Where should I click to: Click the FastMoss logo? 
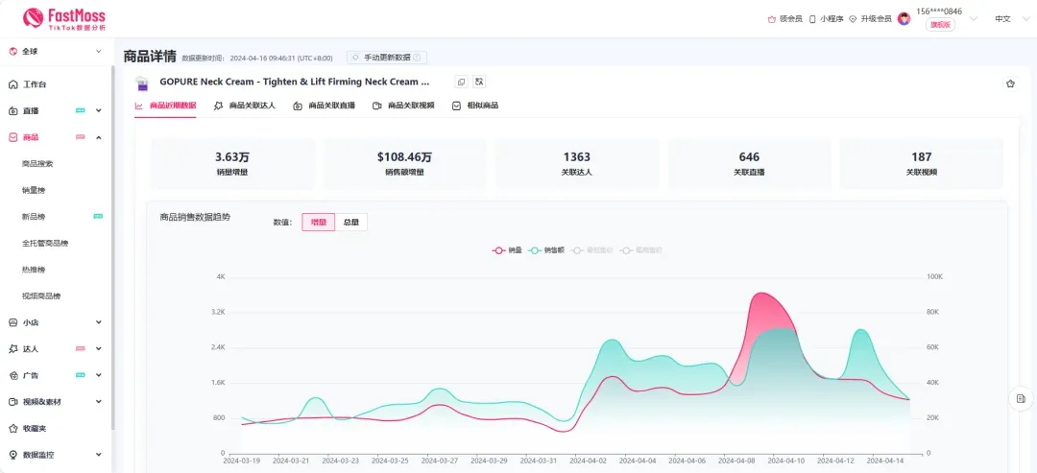pyautogui.click(x=64, y=18)
